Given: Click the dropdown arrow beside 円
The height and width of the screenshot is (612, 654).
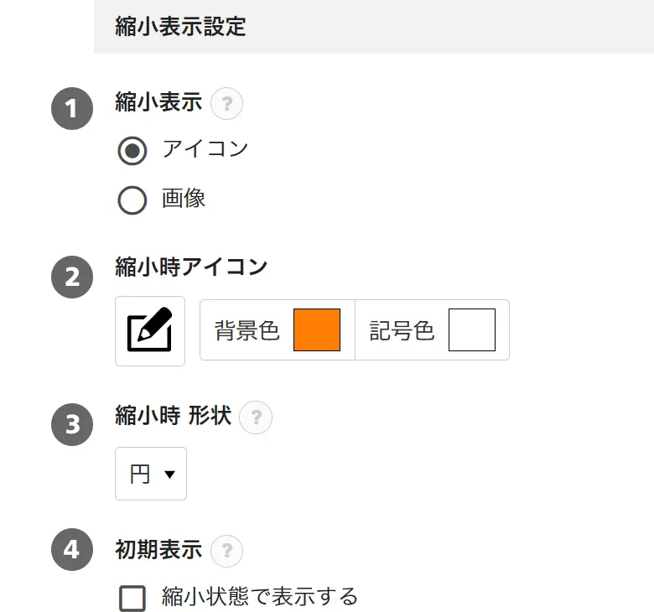Looking at the screenshot, I should point(169,475).
